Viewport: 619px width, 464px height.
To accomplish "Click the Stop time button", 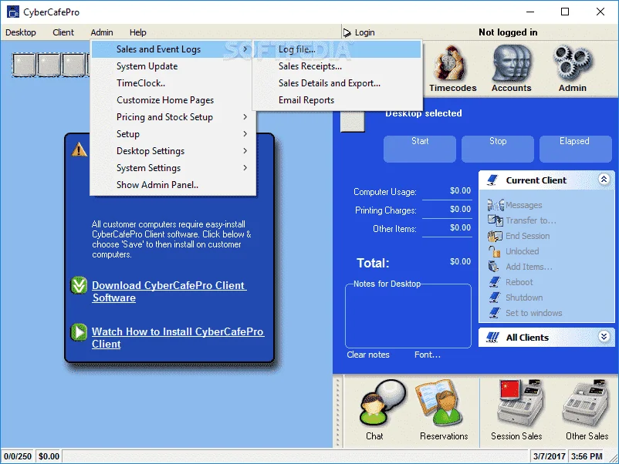I will [497, 149].
